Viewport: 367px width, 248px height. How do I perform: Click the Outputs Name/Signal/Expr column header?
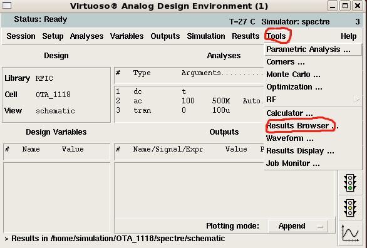coord(168,149)
